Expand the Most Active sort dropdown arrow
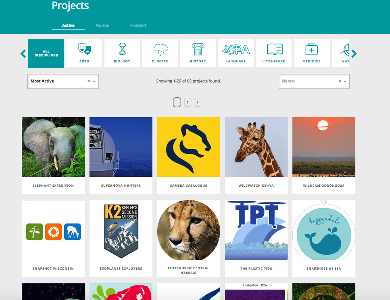 (x=94, y=82)
